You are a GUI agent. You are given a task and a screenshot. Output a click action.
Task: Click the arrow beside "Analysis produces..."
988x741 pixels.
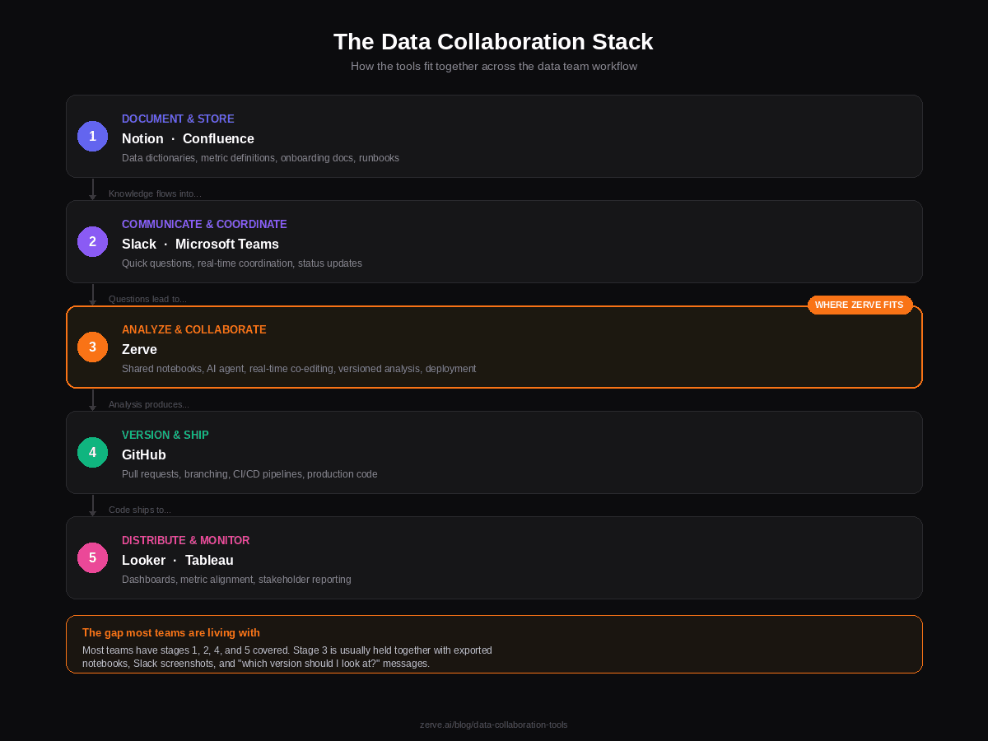coord(93,400)
